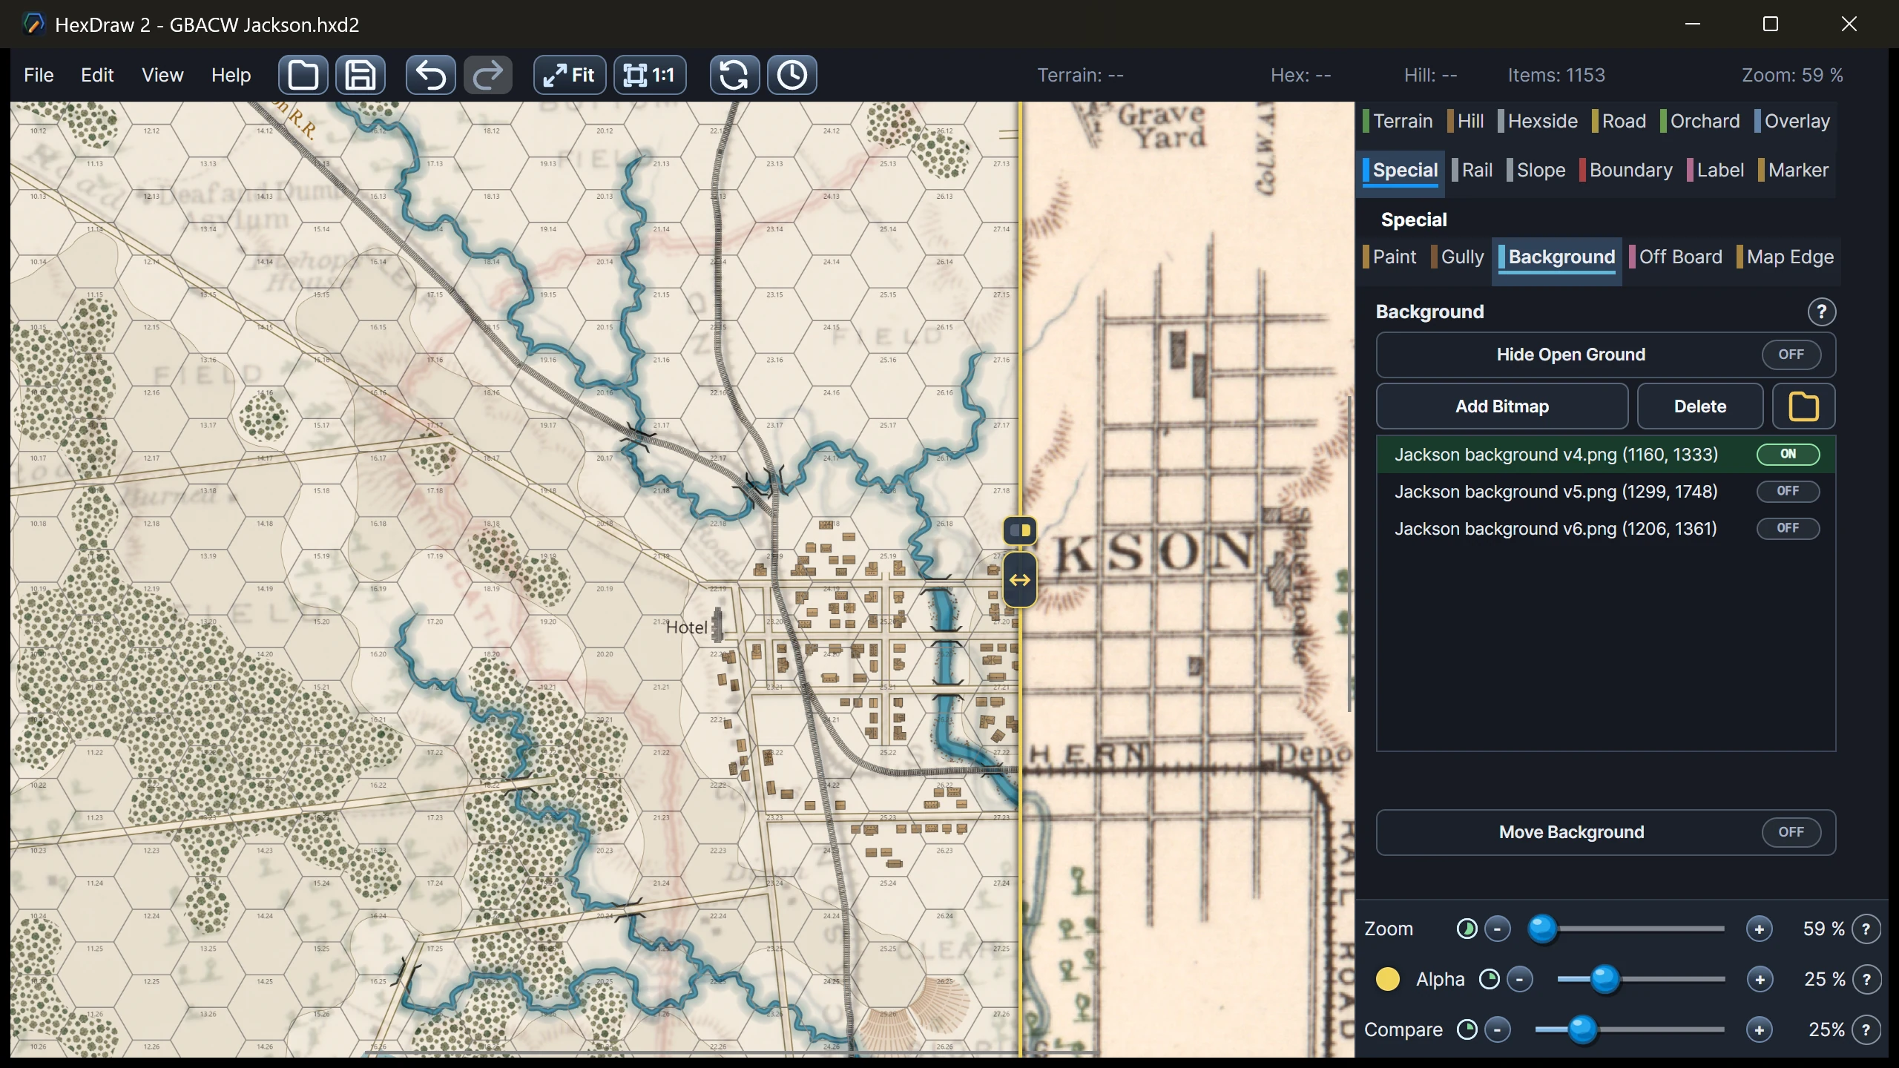Open help for the Compare slider
Screen dimensions: 1899x1068
[x=1866, y=1029]
